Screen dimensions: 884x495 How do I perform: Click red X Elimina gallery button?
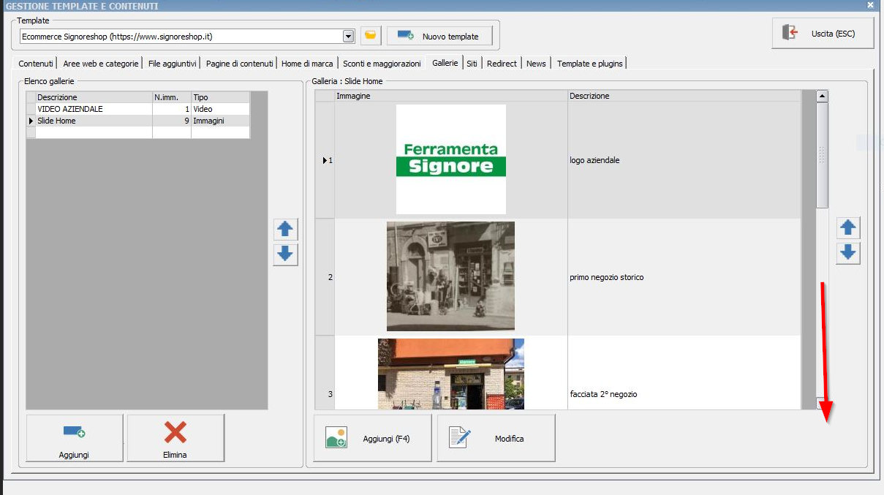coord(175,438)
